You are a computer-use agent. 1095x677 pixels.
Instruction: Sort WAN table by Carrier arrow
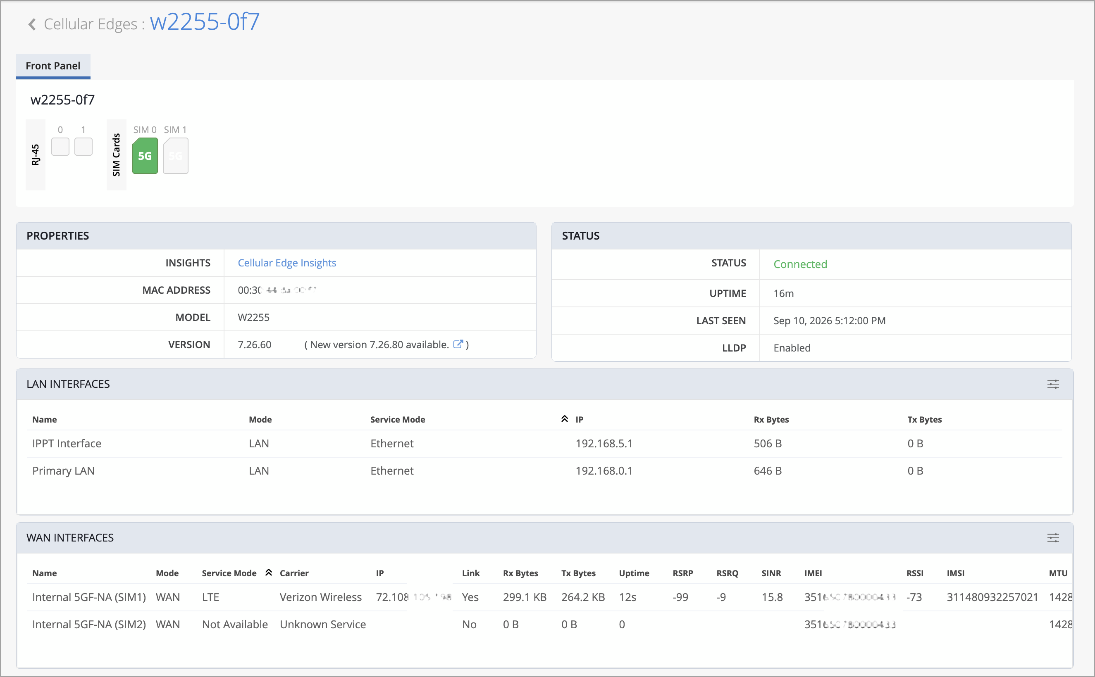coord(268,572)
